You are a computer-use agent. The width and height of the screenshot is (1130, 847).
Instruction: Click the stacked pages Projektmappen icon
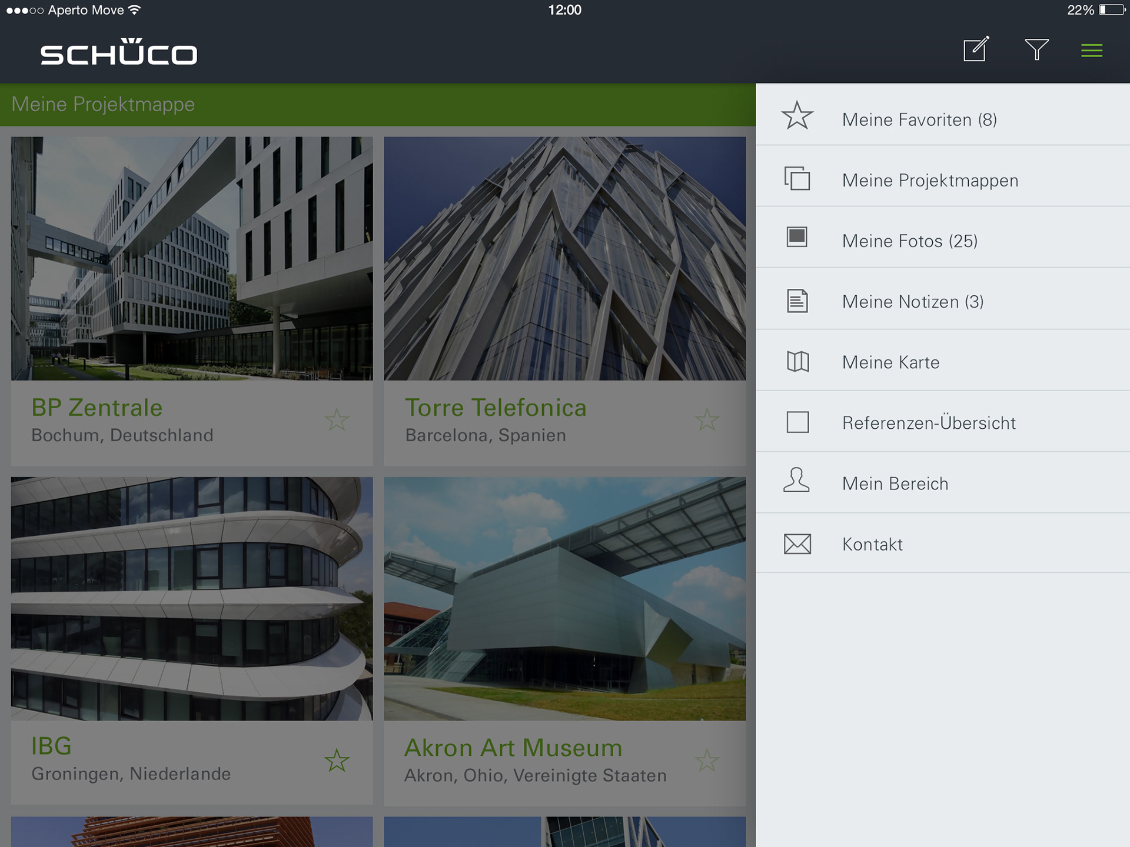click(797, 178)
